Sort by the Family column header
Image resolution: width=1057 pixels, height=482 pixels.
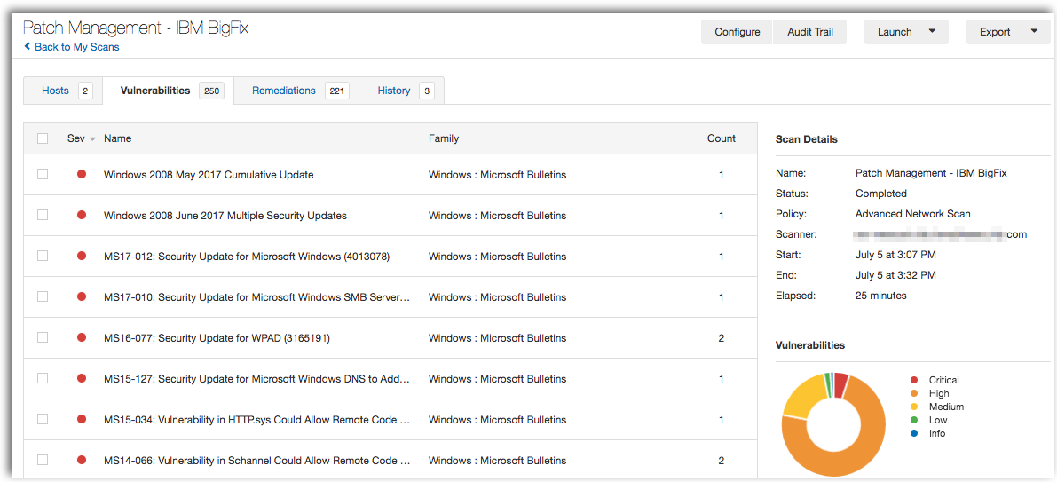[444, 138]
